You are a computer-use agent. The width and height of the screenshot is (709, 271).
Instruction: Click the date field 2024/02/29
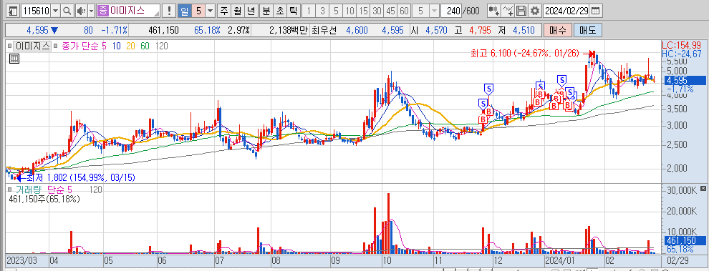(x=566, y=11)
